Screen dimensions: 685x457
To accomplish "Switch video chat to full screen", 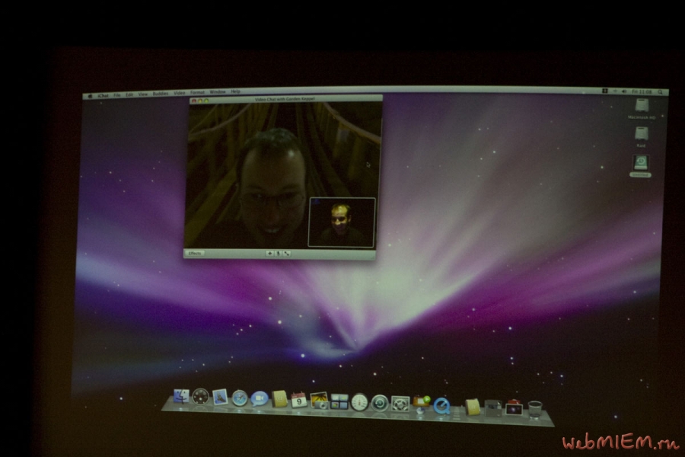I will [287, 254].
